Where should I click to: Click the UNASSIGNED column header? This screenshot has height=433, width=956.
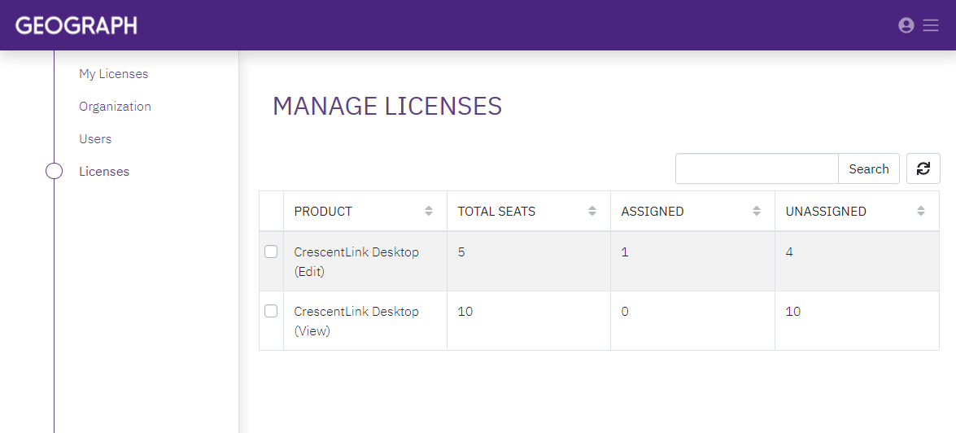(858, 211)
